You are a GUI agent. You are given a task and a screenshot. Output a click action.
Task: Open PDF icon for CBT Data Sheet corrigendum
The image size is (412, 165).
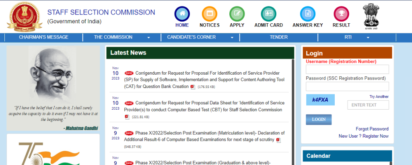[x=127, y=117]
